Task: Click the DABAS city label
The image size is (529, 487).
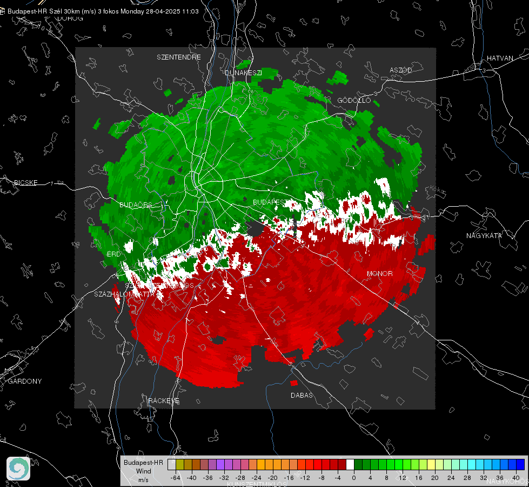Action: [302, 395]
